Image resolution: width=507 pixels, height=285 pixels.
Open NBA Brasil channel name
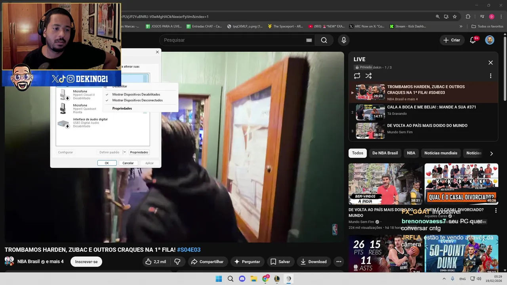pyautogui.click(x=29, y=261)
